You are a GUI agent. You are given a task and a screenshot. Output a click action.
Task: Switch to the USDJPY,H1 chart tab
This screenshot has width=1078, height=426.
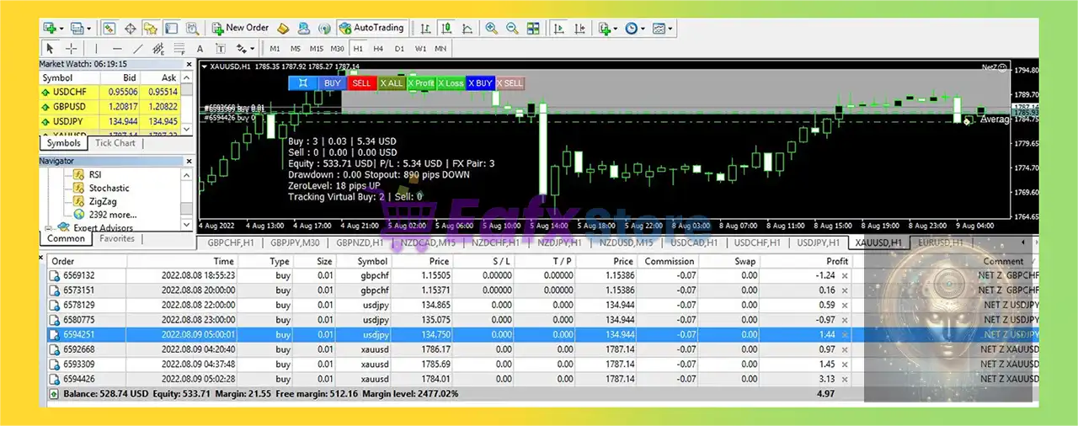(819, 242)
